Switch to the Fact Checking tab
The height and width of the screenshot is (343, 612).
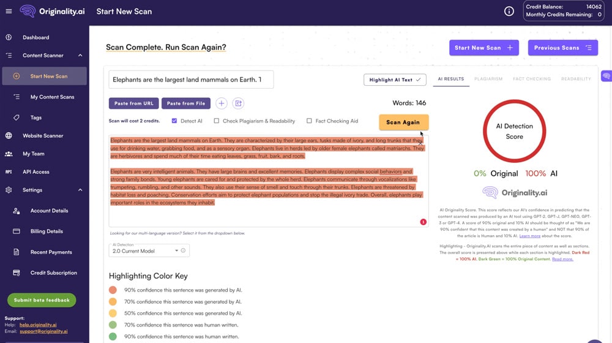(x=532, y=79)
